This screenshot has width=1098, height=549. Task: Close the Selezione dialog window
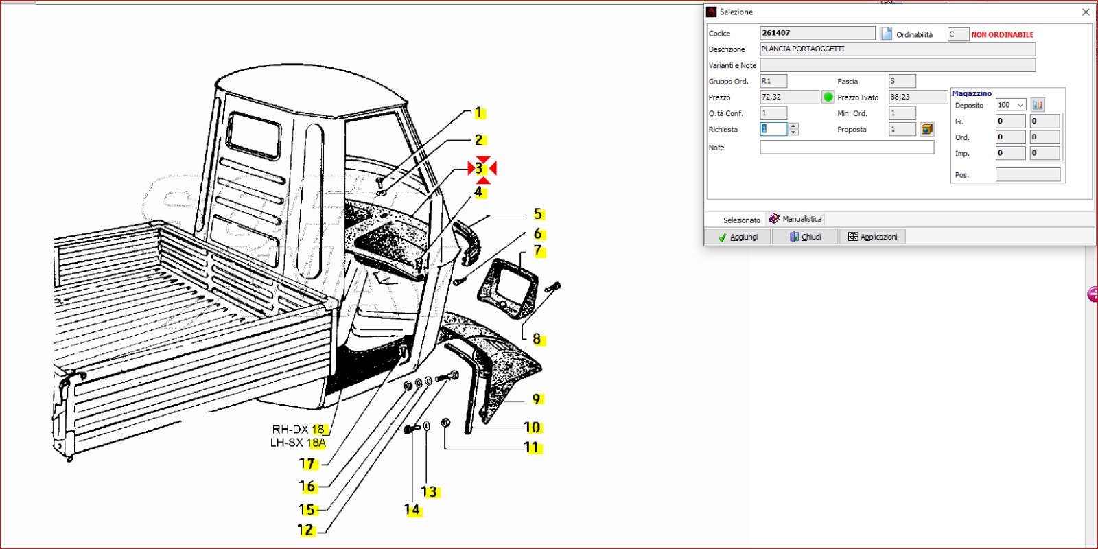1086,12
